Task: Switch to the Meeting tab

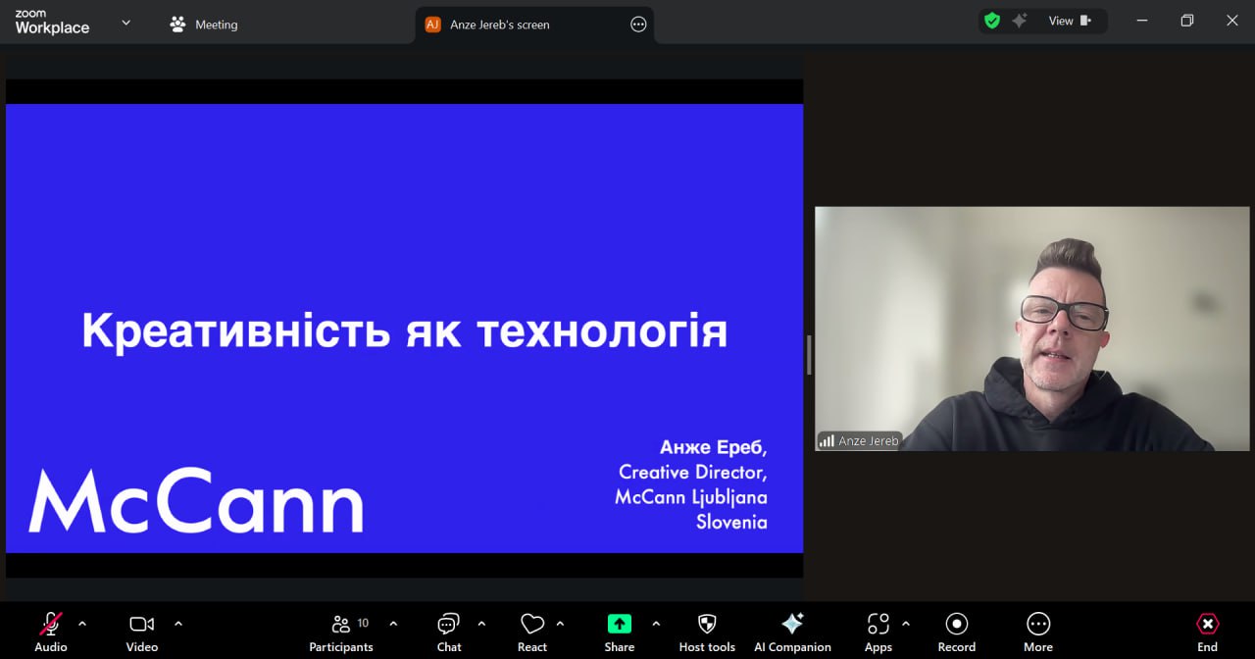Action: (204, 25)
